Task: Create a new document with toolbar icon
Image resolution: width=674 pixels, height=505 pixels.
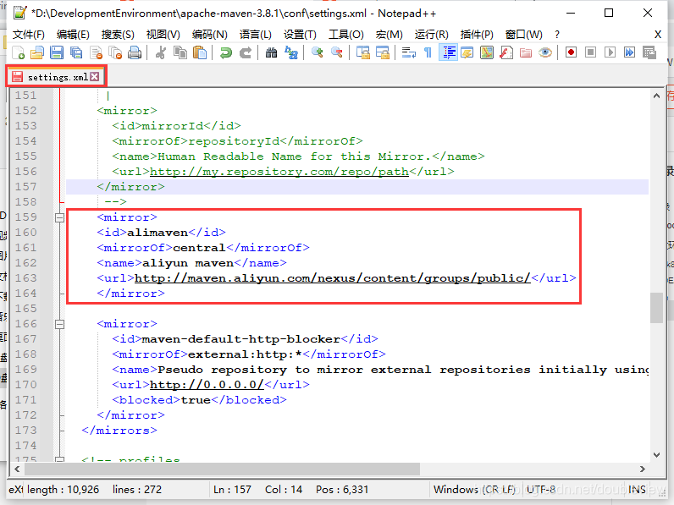Action: click(x=18, y=52)
